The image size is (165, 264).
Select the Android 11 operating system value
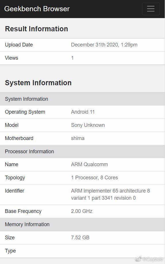click(83, 112)
